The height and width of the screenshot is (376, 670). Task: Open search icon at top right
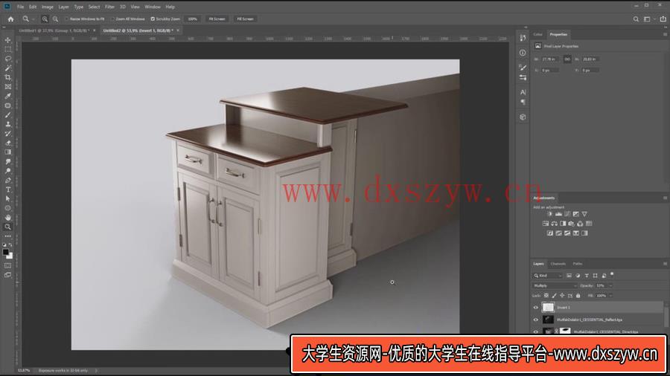636,19
